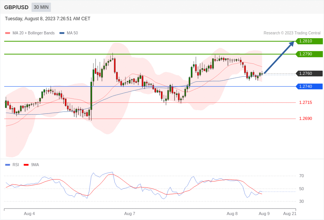Click the 1.2690 red support label

306,118
